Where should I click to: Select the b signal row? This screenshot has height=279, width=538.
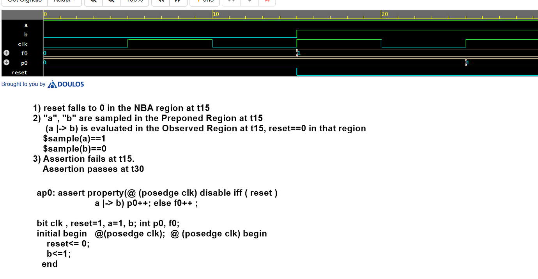point(26,34)
